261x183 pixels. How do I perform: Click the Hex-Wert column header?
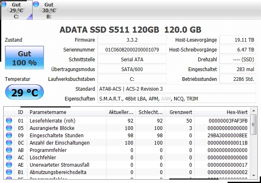(222, 112)
